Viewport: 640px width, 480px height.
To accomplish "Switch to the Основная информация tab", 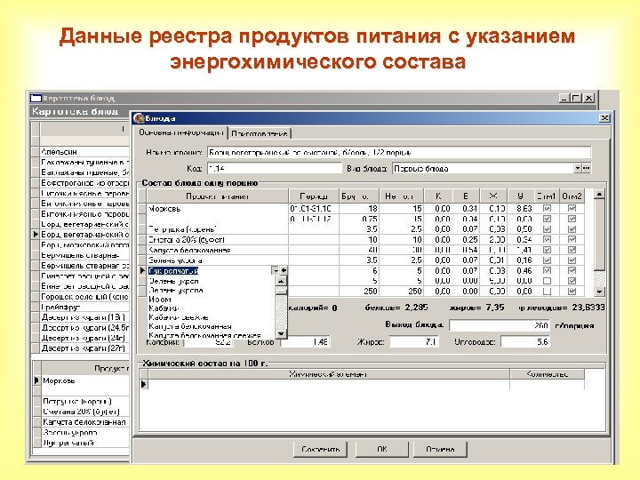I will pos(180,132).
